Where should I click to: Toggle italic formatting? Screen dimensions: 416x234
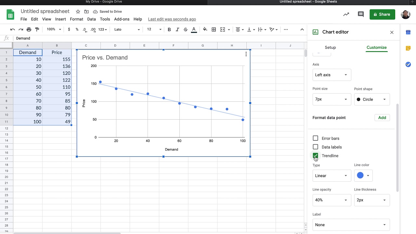(177, 29)
